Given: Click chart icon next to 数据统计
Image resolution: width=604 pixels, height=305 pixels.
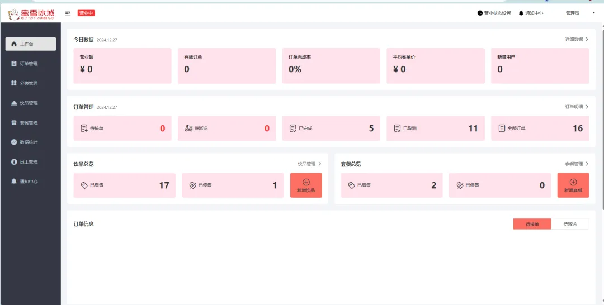Looking at the screenshot, I should coord(14,142).
